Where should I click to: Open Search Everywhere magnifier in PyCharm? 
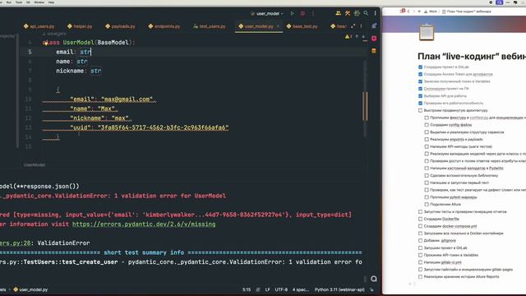coord(366,13)
